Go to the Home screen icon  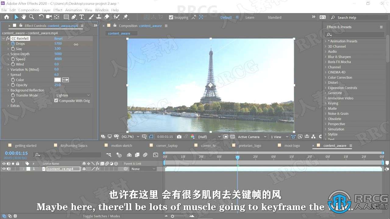coord(6,17)
